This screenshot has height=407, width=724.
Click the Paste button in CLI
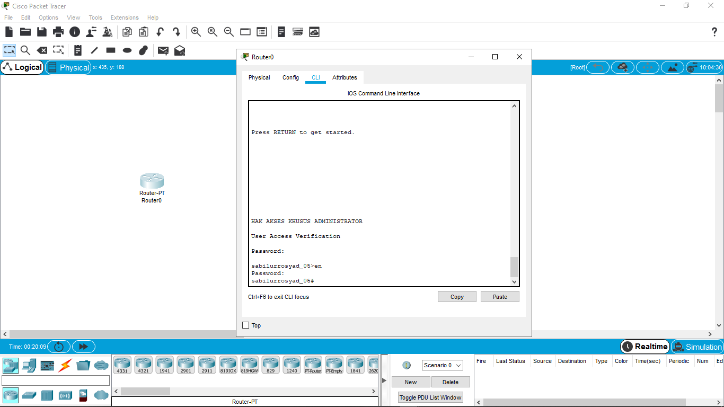pos(500,297)
